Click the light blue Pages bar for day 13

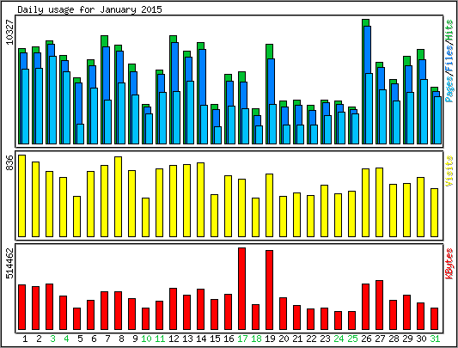190,113
